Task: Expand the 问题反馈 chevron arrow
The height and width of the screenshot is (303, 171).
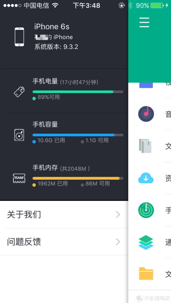Action: (118, 242)
